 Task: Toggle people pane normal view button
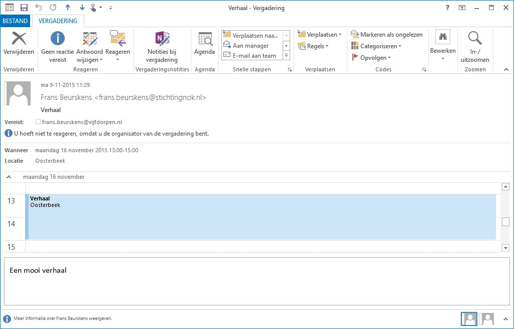click(469, 318)
